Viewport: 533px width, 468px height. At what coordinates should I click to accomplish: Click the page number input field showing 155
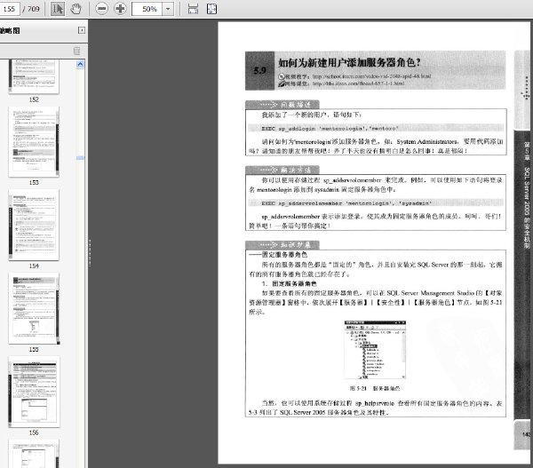coord(10,9)
